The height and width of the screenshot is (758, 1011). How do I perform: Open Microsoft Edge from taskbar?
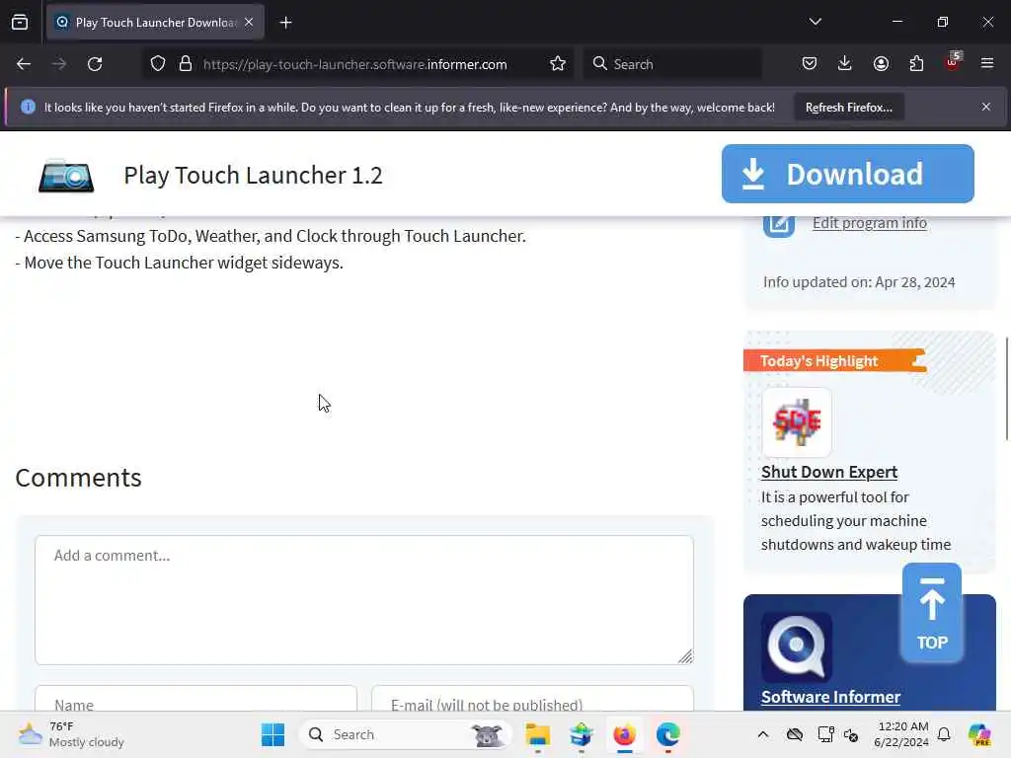[668, 734]
